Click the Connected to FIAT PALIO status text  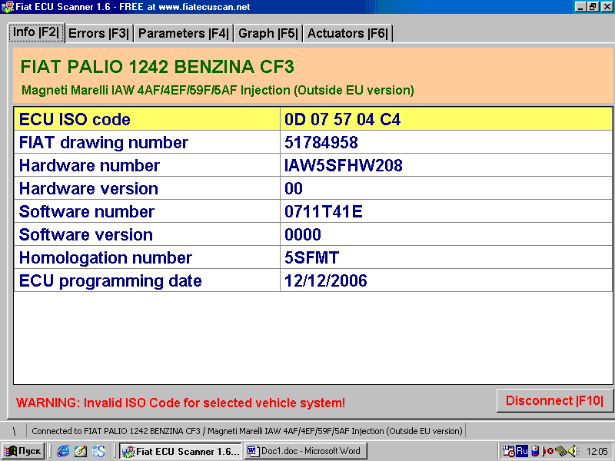pos(247,431)
